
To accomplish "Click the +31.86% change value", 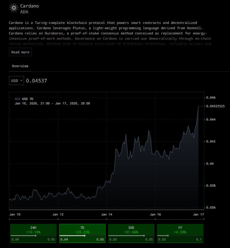I will pos(131,232).
